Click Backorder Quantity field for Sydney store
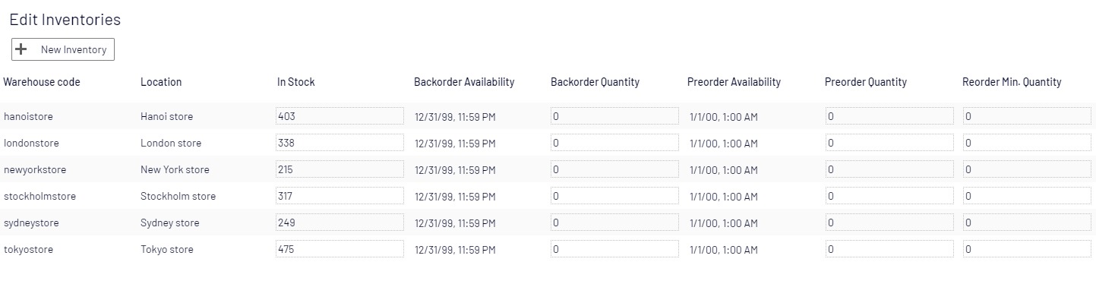Screen dimensions: 1096x303 (x=614, y=223)
